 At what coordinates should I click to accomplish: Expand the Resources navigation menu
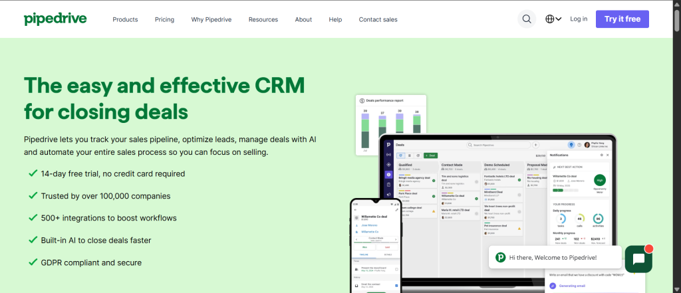click(263, 19)
